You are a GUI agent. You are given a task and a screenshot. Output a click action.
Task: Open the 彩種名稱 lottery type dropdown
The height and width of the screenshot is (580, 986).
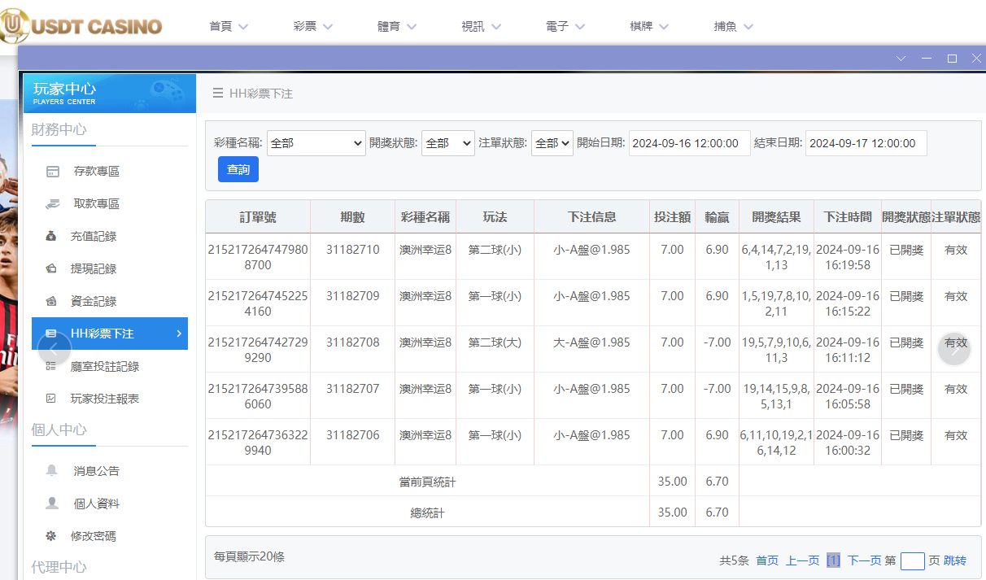click(x=316, y=142)
